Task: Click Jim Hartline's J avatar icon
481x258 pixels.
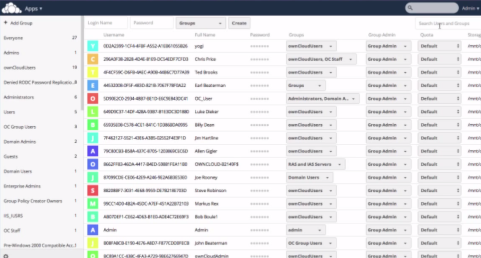Action: tap(93, 138)
